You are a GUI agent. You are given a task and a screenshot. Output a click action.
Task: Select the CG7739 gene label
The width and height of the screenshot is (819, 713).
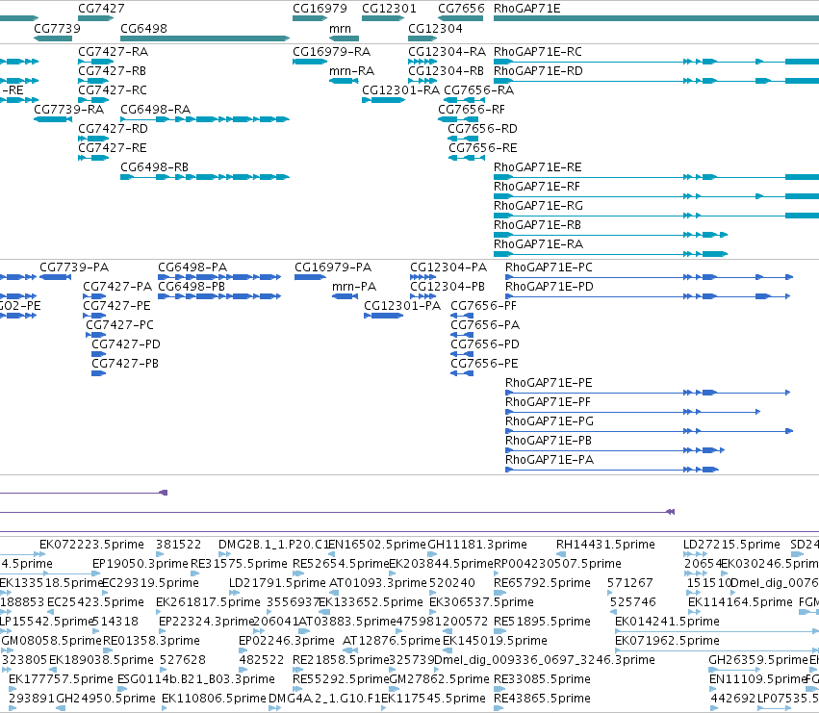click(57, 28)
